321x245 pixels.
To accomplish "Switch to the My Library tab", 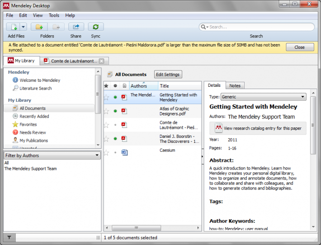I will coord(21,61).
